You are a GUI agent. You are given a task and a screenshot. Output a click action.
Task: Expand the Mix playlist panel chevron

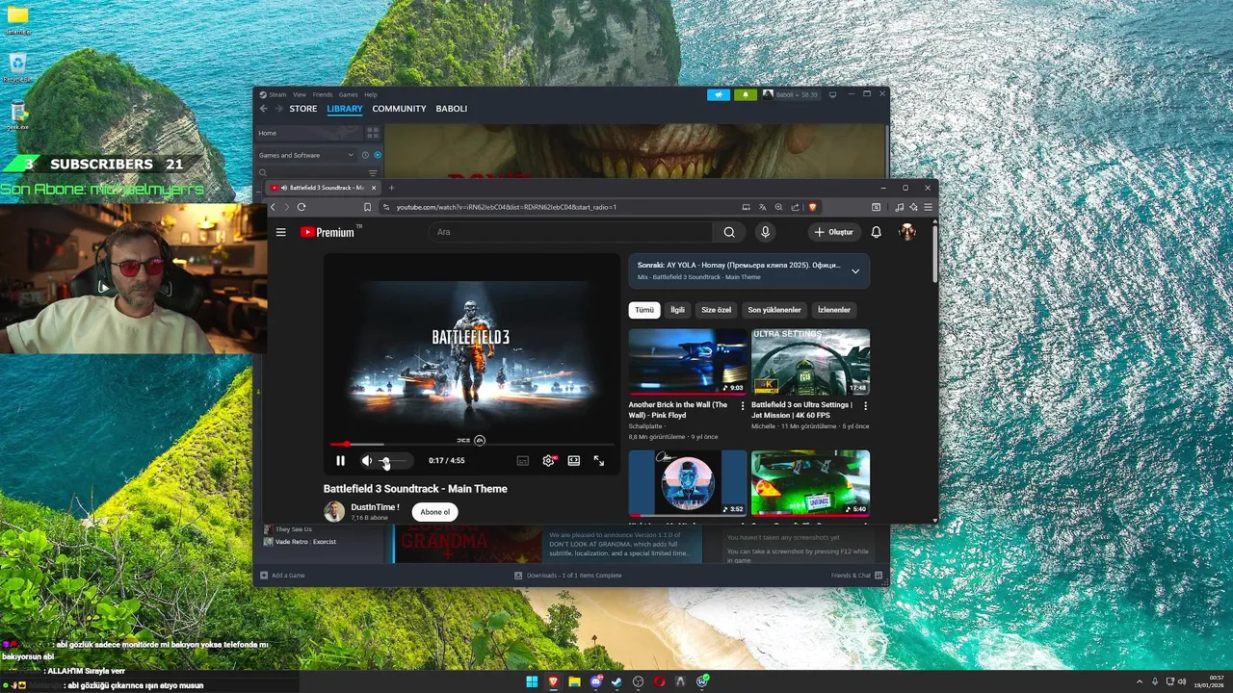pyautogui.click(x=854, y=271)
